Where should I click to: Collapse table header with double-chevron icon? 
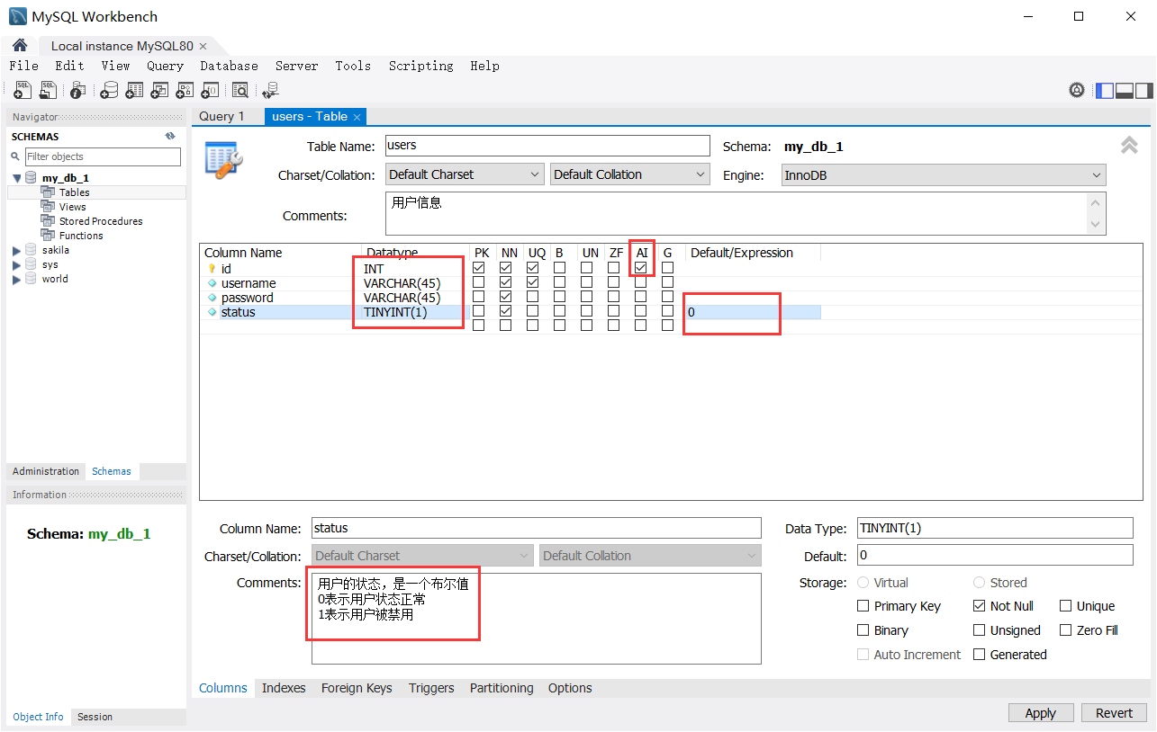(x=1129, y=145)
